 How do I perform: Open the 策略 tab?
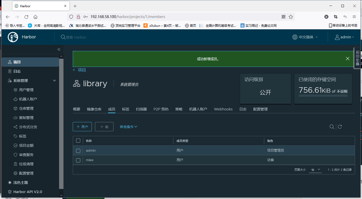(179, 109)
